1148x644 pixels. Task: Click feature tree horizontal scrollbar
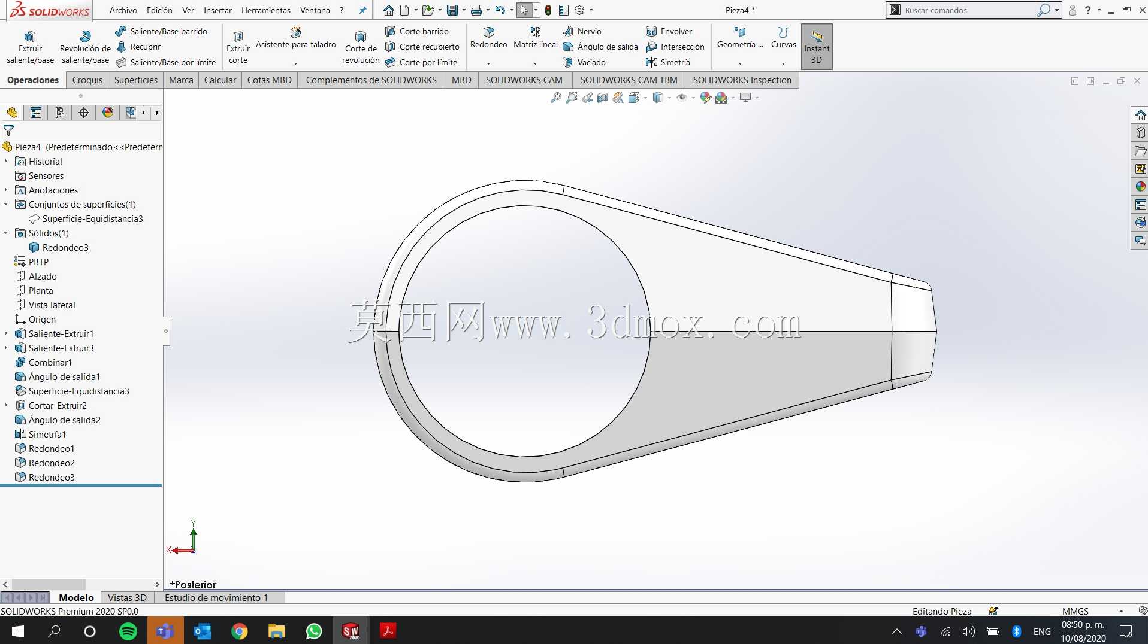pyautogui.click(x=49, y=584)
